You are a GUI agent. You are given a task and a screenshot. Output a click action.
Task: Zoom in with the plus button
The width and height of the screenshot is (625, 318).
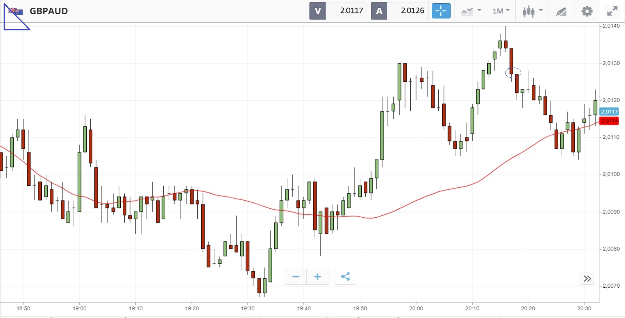pyautogui.click(x=318, y=277)
